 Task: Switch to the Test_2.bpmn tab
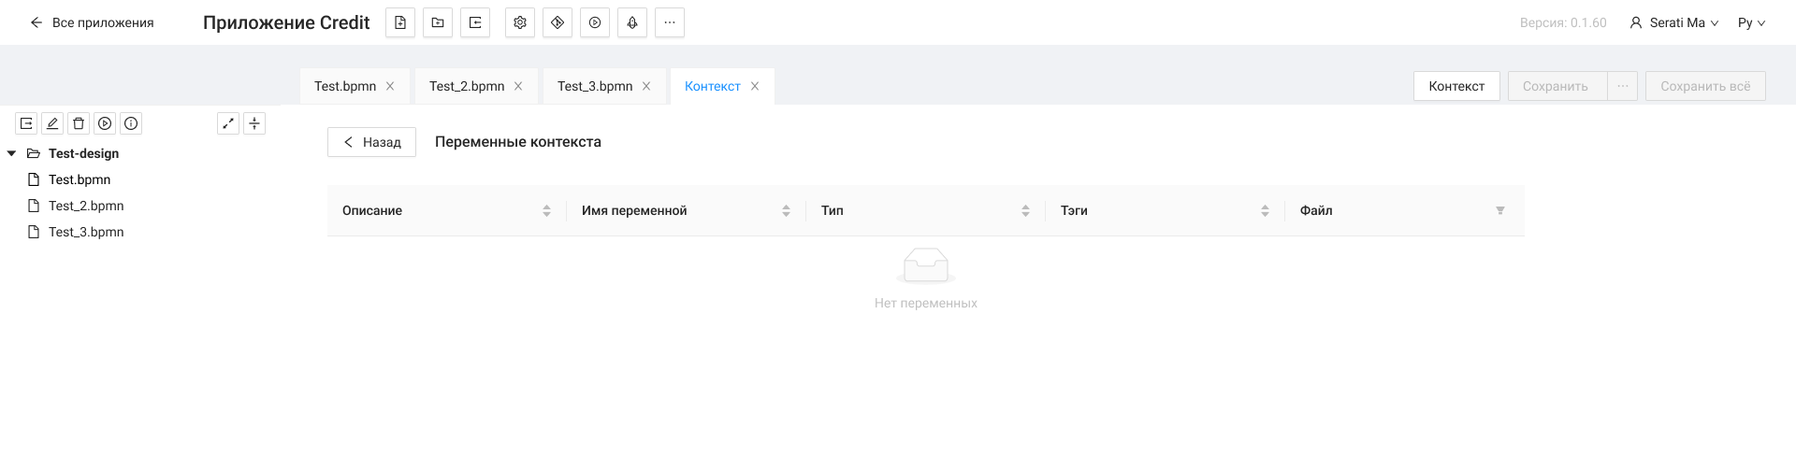[x=467, y=86]
